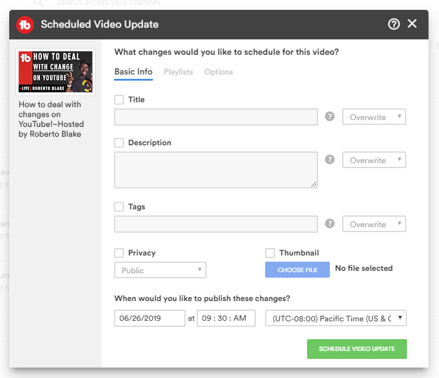The width and height of the screenshot is (439, 378).
Task: Open the Pacific Time timezone dropdown
Action: pyautogui.click(x=336, y=318)
